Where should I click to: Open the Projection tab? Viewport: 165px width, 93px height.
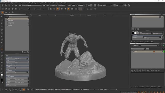(142, 87)
